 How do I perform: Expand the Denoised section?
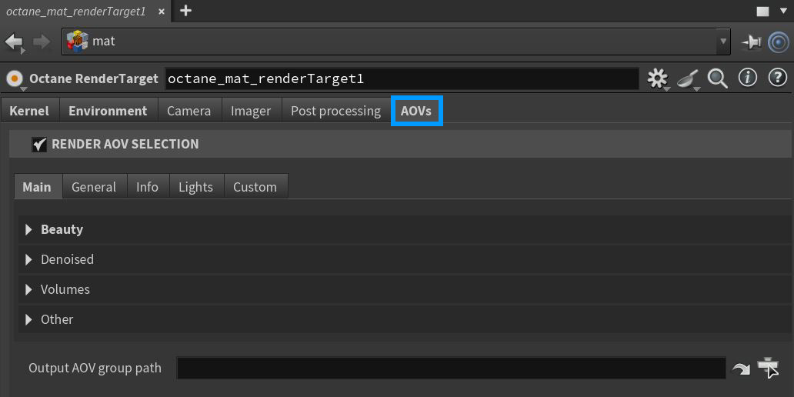(x=29, y=259)
